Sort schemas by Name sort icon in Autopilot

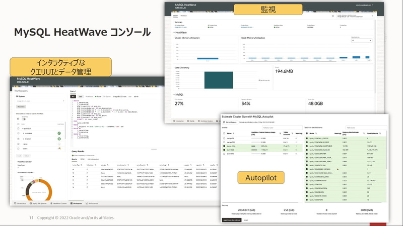coord(233,134)
